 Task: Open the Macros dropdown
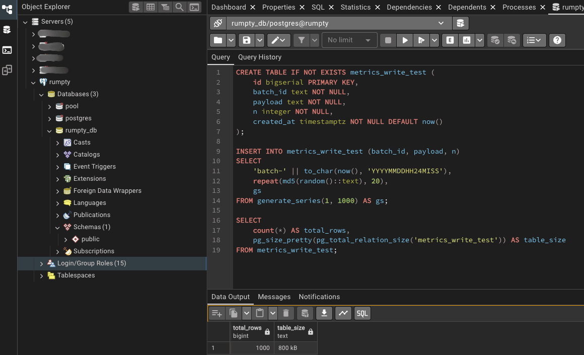535,40
